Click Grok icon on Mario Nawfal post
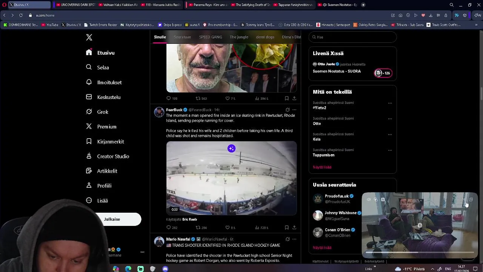 coord(288,239)
